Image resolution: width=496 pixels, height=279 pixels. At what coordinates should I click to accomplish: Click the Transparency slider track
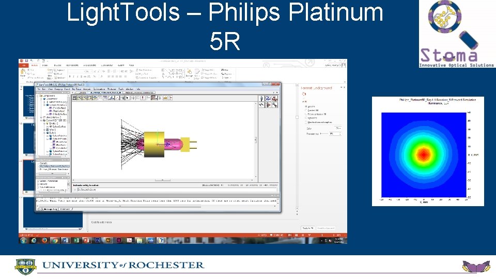[324, 133]
